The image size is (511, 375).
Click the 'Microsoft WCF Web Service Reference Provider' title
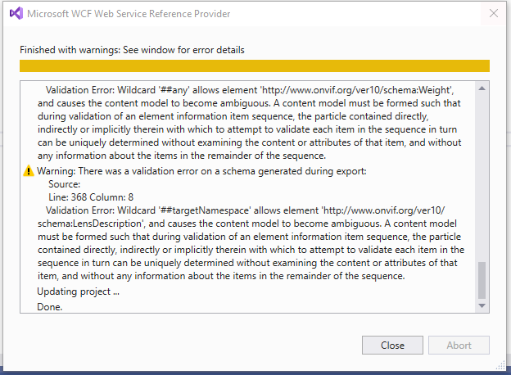click(129, 14)
